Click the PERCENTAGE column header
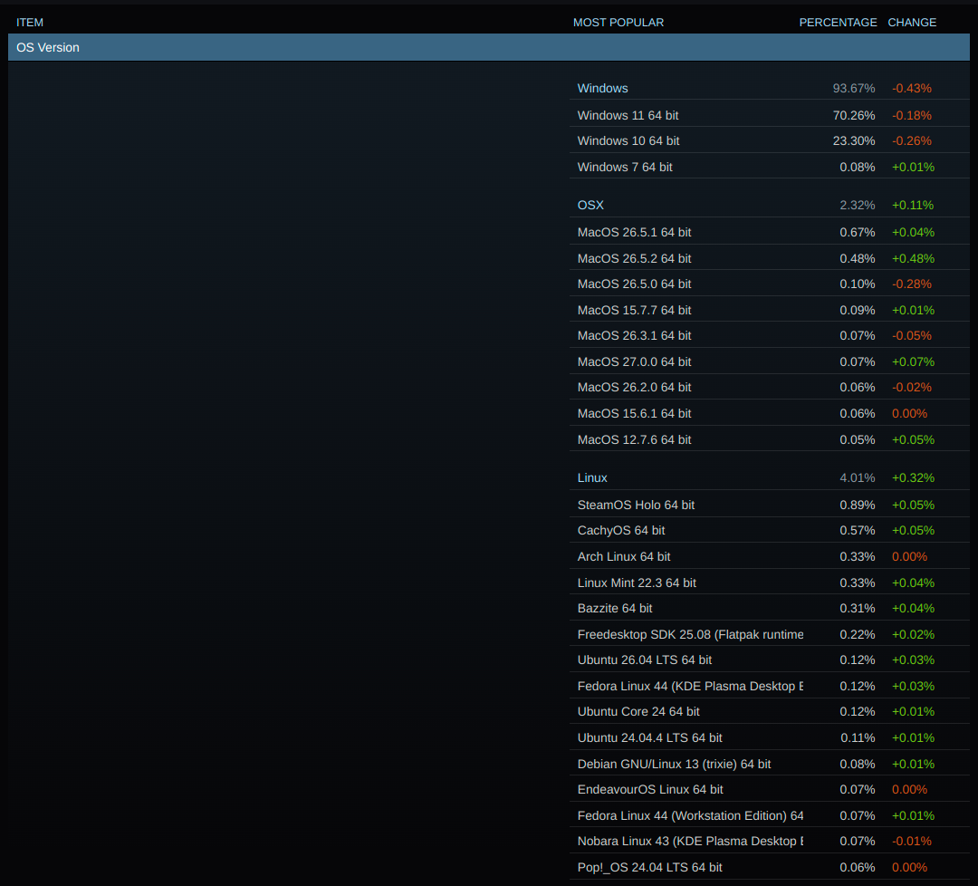The image size is (978, 886). (x=838, y=23)
